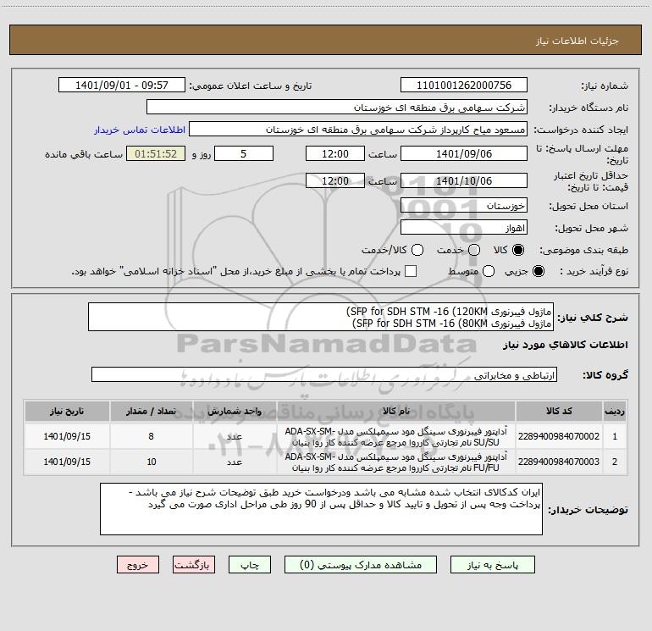Click the شرح کلی نیاز text area

click(x=321, y=317)
